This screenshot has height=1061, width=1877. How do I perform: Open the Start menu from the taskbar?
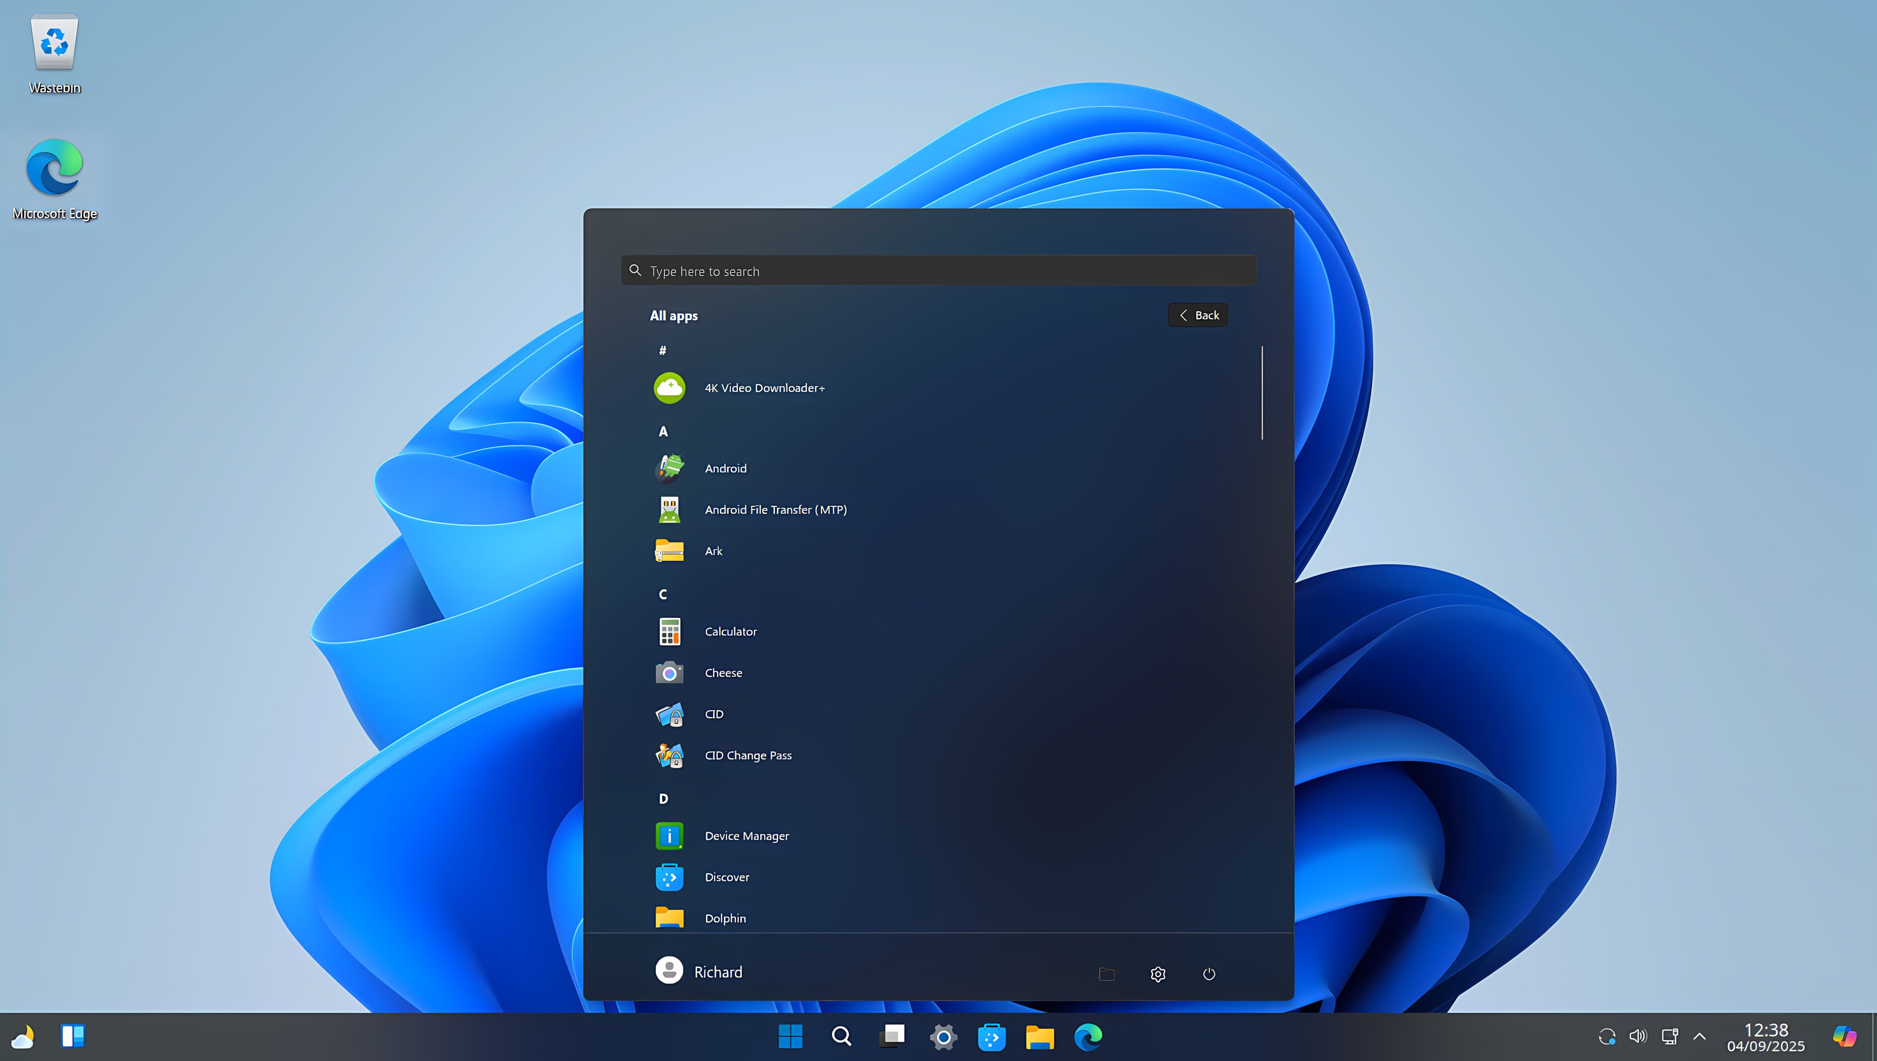tap(790, 1036)
